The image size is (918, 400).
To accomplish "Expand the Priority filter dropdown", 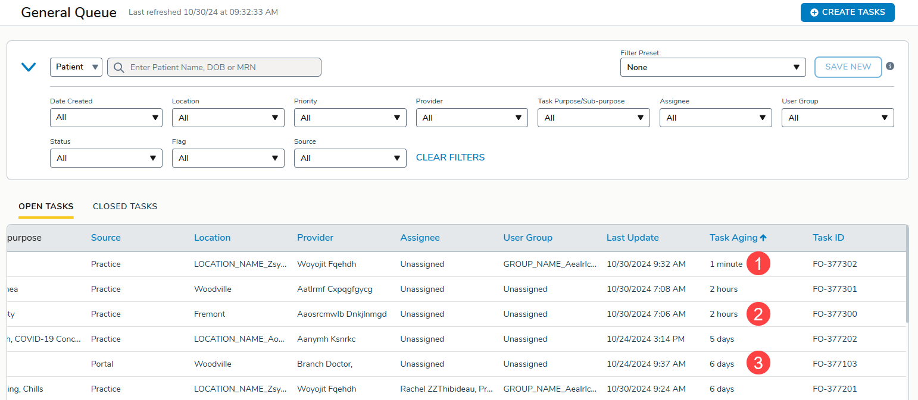I will [350, 118].
